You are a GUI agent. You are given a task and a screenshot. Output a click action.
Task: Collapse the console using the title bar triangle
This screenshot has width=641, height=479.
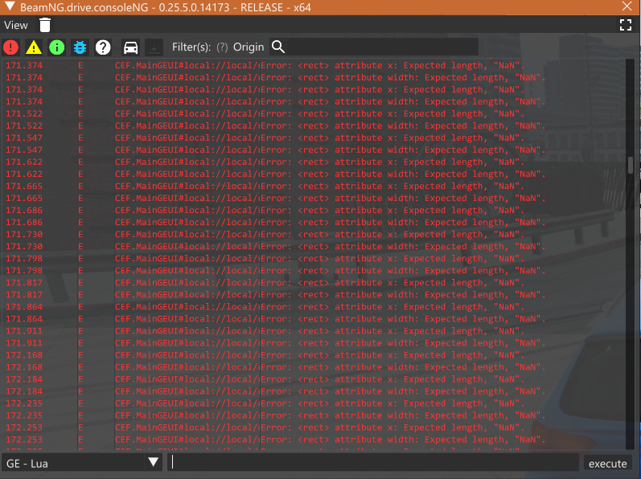coord(10,6)
